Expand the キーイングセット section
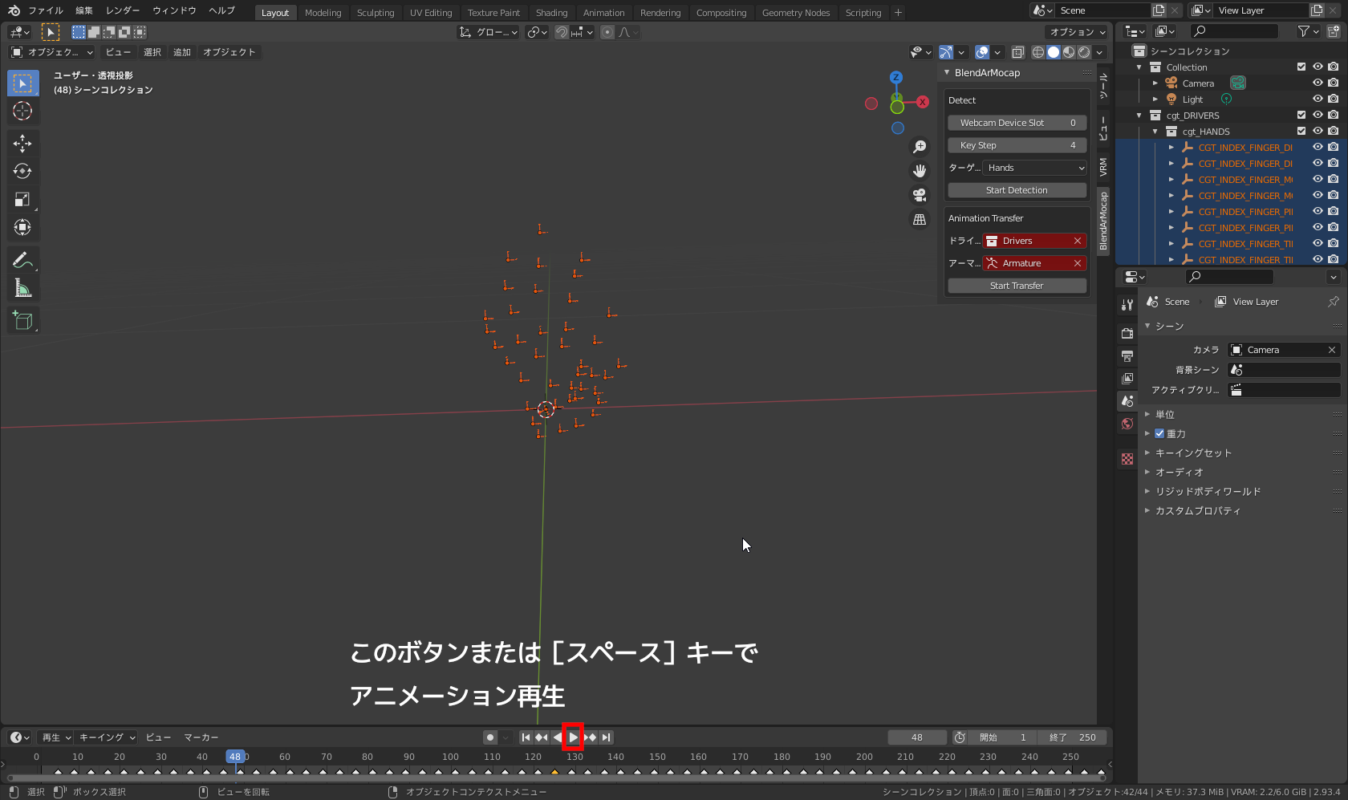 click(x=1192, y=453)
